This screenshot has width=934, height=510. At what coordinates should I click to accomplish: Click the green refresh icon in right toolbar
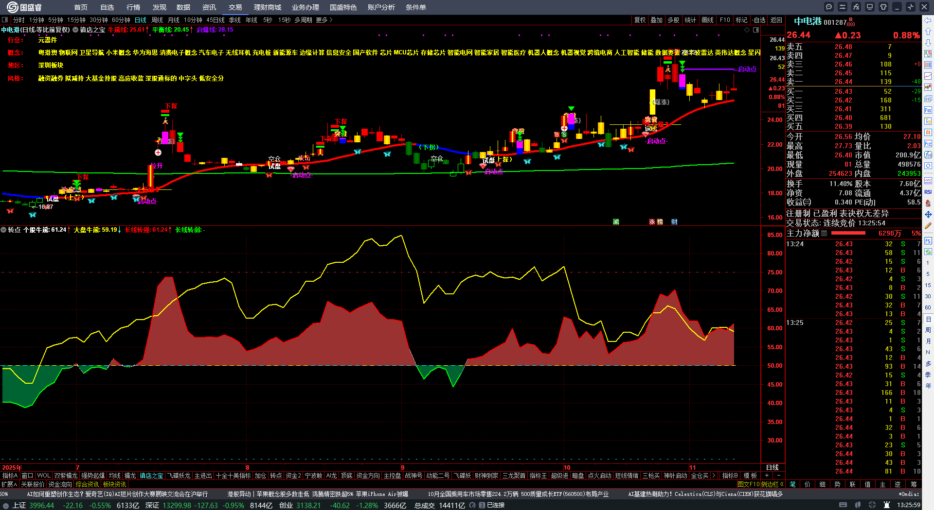(x=928, y=251)
